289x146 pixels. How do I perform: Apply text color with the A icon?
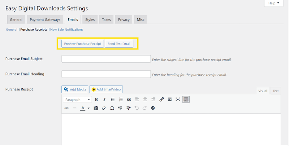point(83,108)
